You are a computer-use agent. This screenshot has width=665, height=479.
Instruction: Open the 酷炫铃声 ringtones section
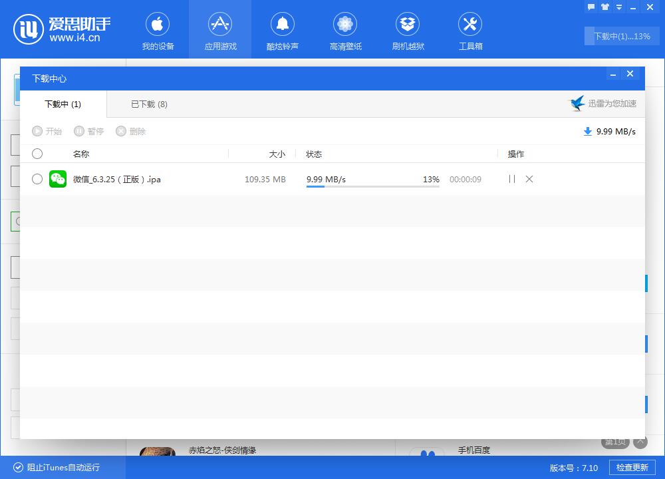[283, 29]
